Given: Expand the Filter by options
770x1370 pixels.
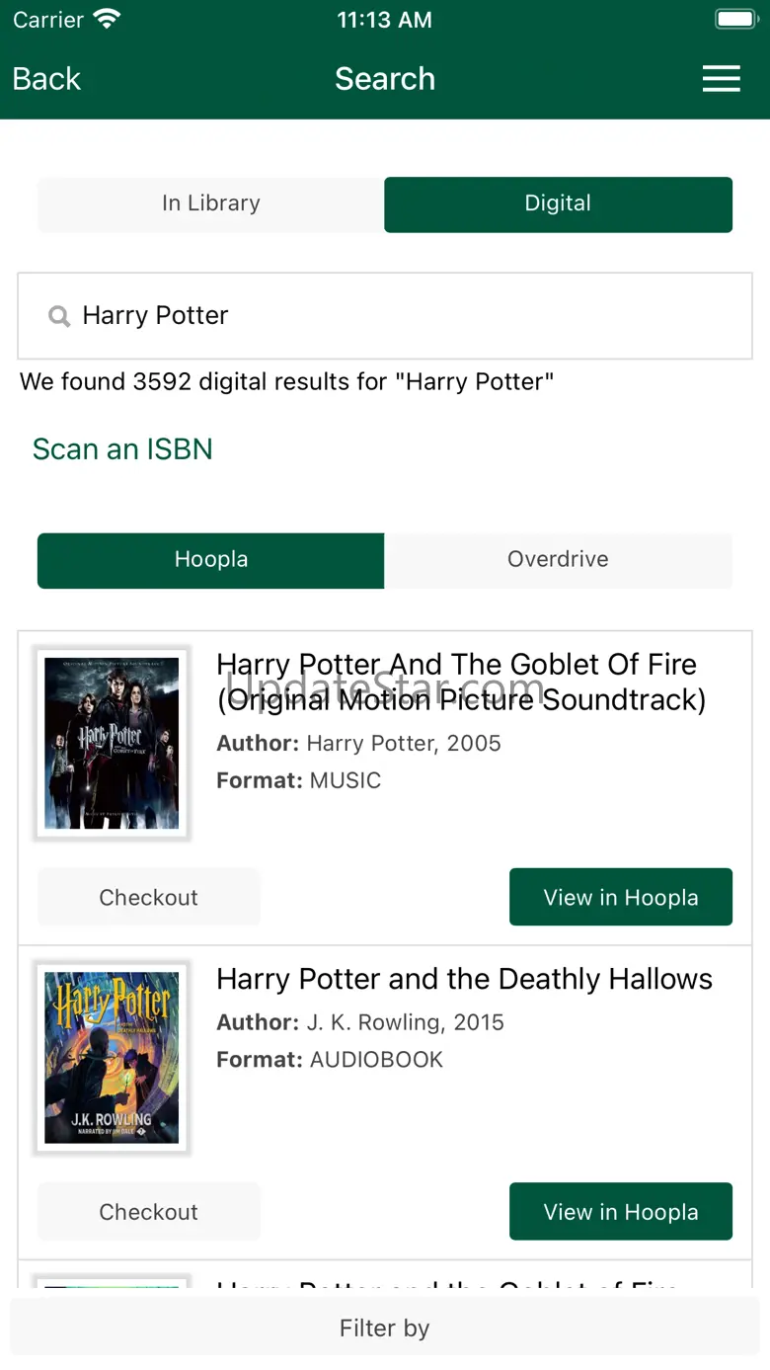Looking at the screenshot, I should [x=384, y=1329].
